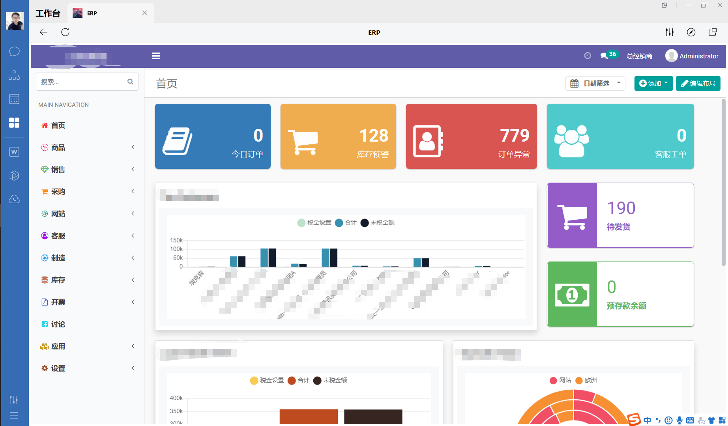This screenshot has width=728, height=426.
Task: Open the calendar icon in left rail
Action: (x=14, y=99)
